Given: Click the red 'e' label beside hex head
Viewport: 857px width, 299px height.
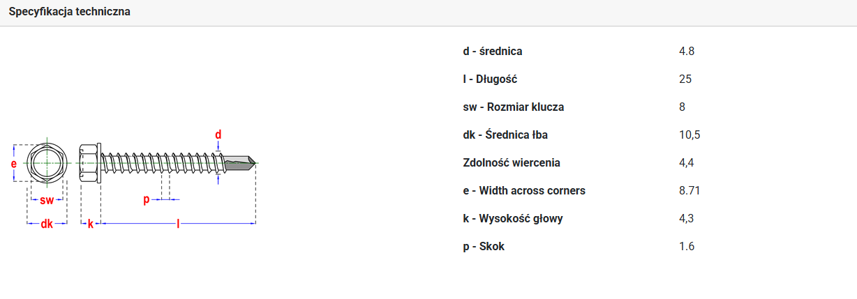Looking at the screenshot, I should [13, 164].
